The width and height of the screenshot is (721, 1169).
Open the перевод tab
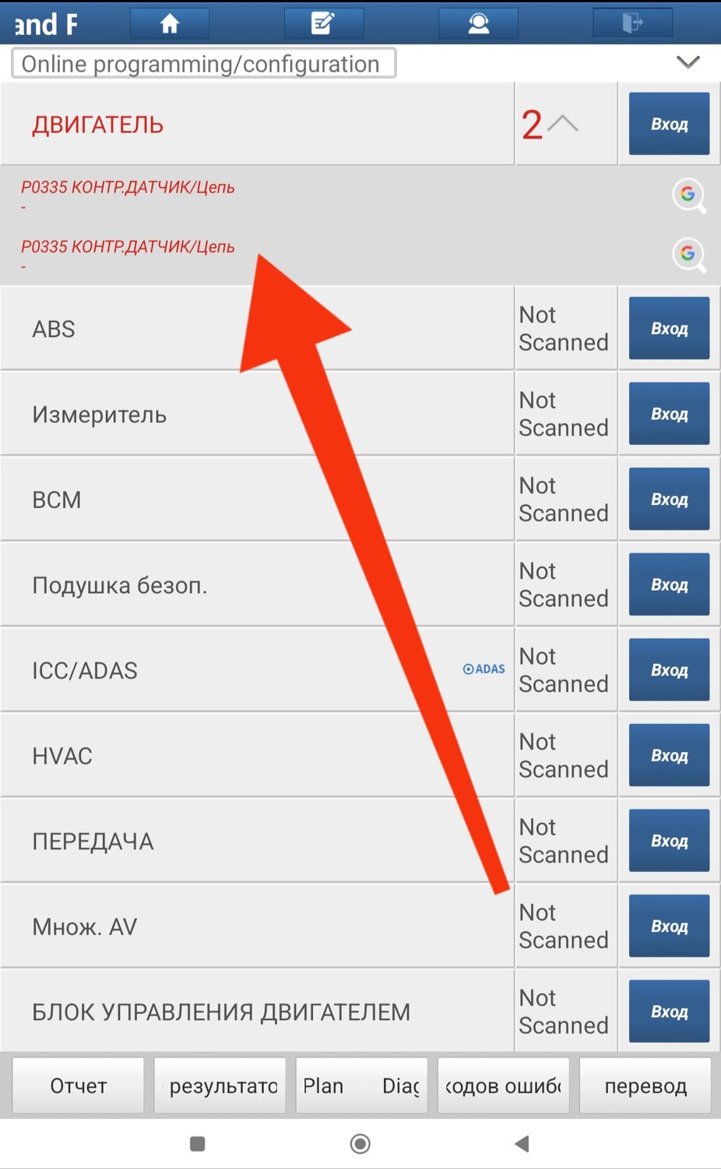point(645,1086)
